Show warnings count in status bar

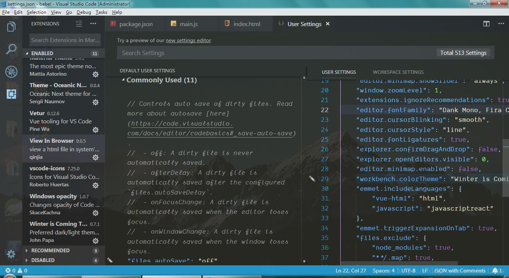pos(22,271)
